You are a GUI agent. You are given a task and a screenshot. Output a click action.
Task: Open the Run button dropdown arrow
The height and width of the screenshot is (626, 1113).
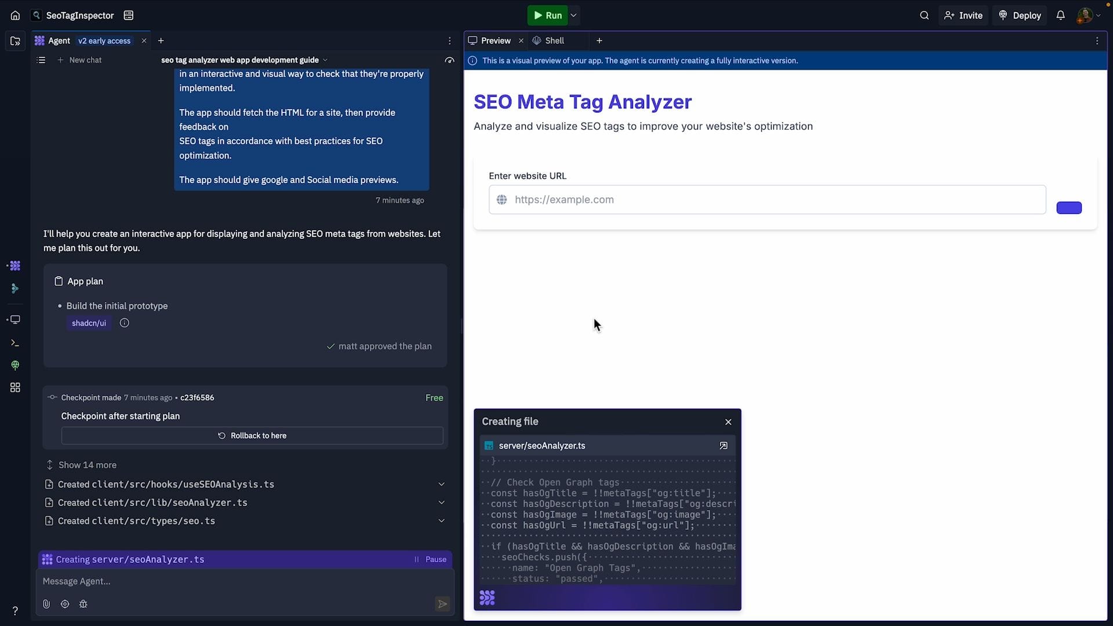pyautogui.click(x=573, y=16)
